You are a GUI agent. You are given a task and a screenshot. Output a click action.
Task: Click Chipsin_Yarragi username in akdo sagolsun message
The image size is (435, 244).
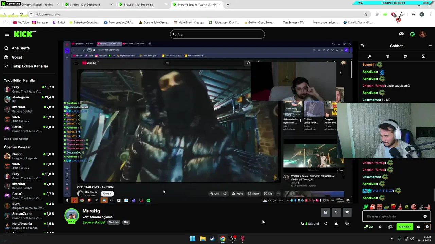[373, 86]
